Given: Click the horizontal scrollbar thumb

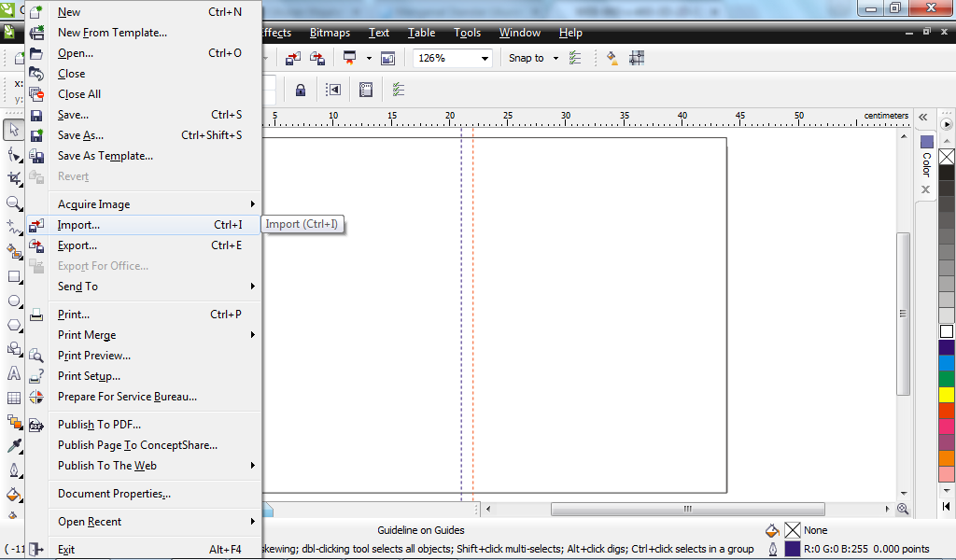Looking at the screenshot, I should pyautogui.click(x=688, y=509).
